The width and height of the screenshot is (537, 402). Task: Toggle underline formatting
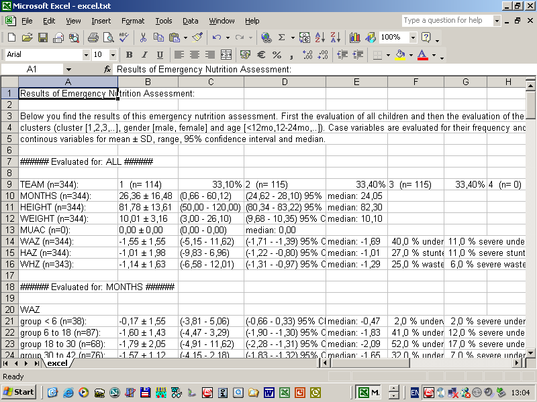[159, 55]
